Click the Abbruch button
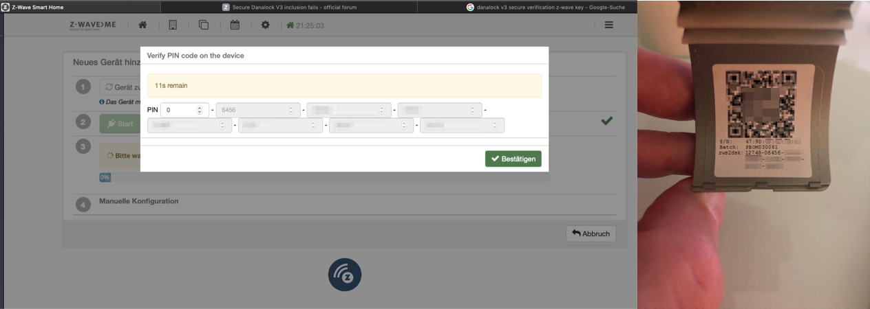This screenshot has height=309, width=870. [591, 233]
